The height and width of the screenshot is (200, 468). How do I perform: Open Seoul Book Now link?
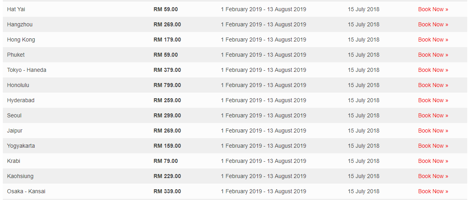433,115
